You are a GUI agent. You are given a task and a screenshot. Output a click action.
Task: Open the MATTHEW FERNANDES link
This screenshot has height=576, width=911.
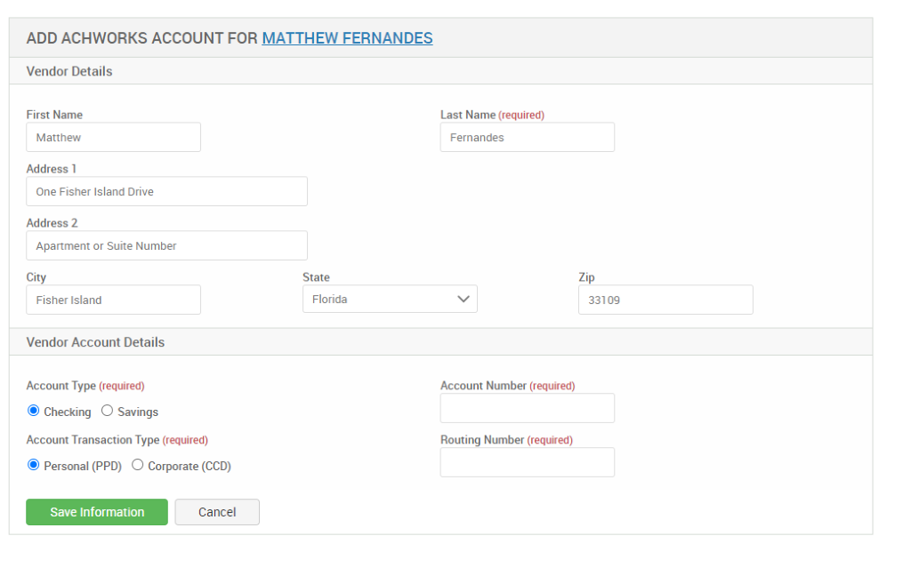(x=347, y=38)
